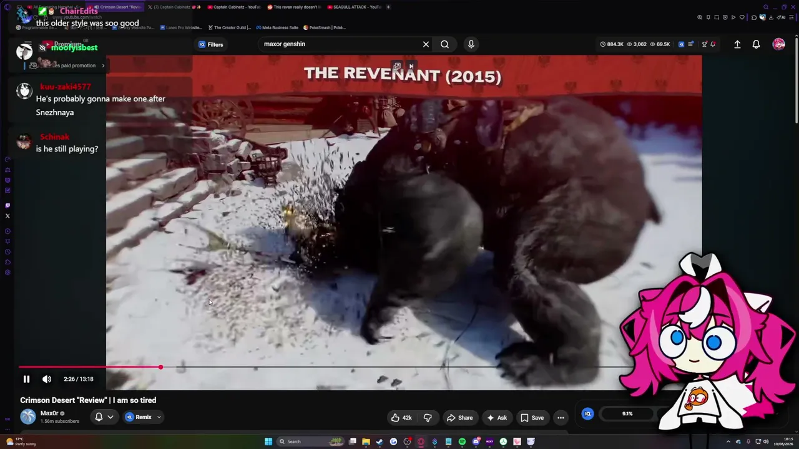Like the video with 42k likes
799x449 pixels.
coord(401,418)
